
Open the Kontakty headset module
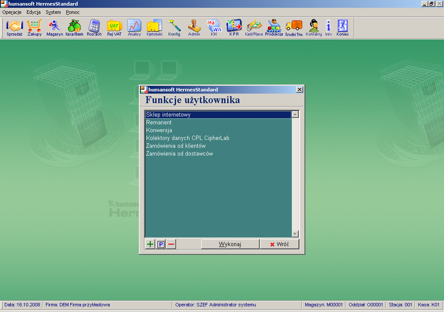pos(314,28)
